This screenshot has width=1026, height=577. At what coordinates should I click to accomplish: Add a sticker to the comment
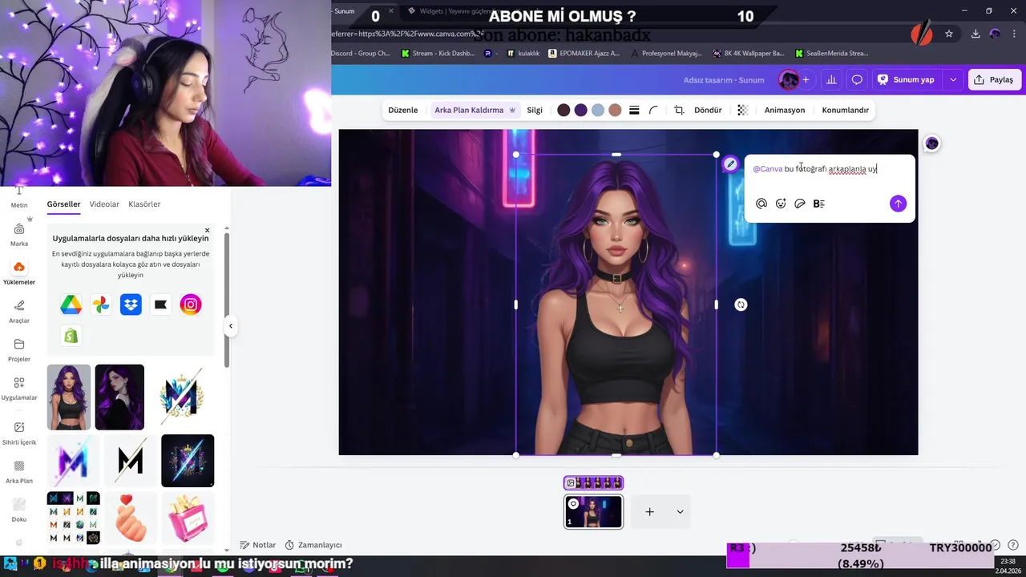point(800,204)
